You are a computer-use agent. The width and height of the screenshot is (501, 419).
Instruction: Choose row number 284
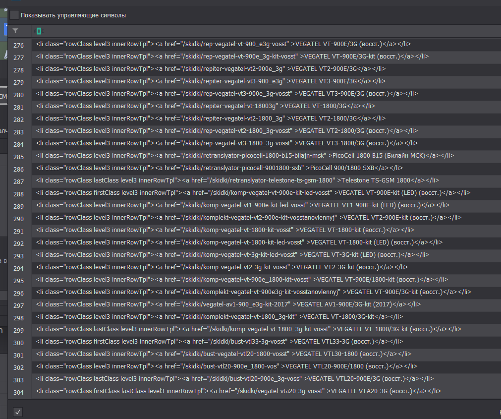pyautogui.click(x=19, y=144)
